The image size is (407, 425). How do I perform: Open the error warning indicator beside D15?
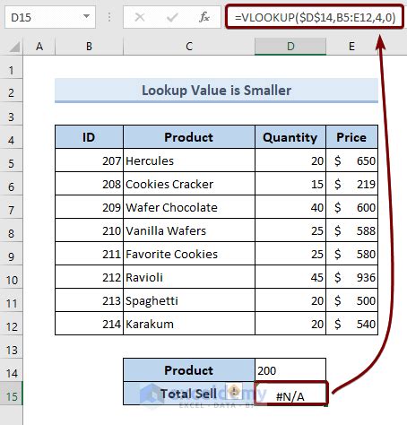234,391
